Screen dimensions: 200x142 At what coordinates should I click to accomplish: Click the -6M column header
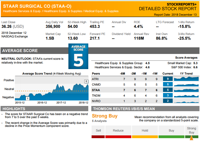[x=122, y=73]
